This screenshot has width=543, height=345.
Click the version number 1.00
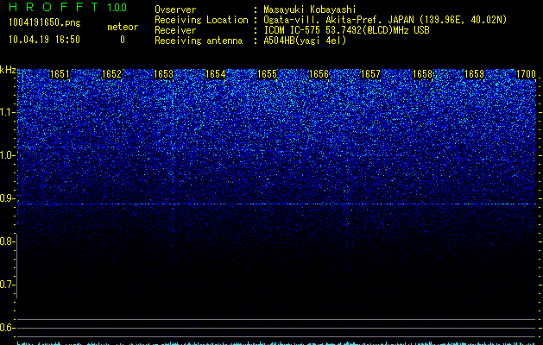coord(117,8)
